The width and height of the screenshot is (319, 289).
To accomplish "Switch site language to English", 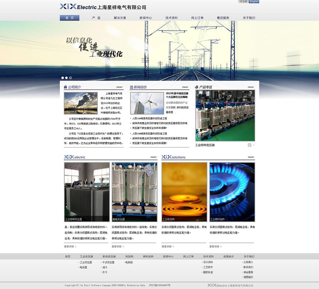I will 254,2.
